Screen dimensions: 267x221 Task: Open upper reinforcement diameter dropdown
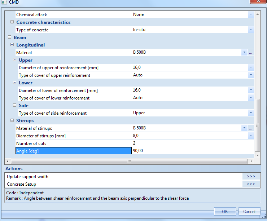coord(250,68)
